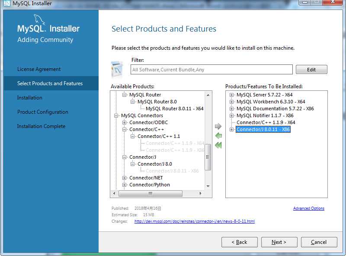The height and width of the screenshot is (256, 346).
Task: Click the MySQL dolphin logo
Action: point(39,19)
